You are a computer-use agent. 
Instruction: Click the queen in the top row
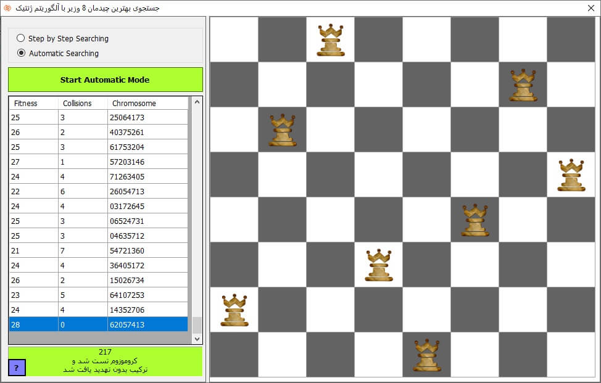331,40
